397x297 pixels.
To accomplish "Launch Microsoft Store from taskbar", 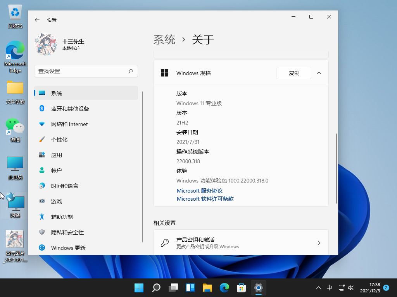I will [242, 288].
